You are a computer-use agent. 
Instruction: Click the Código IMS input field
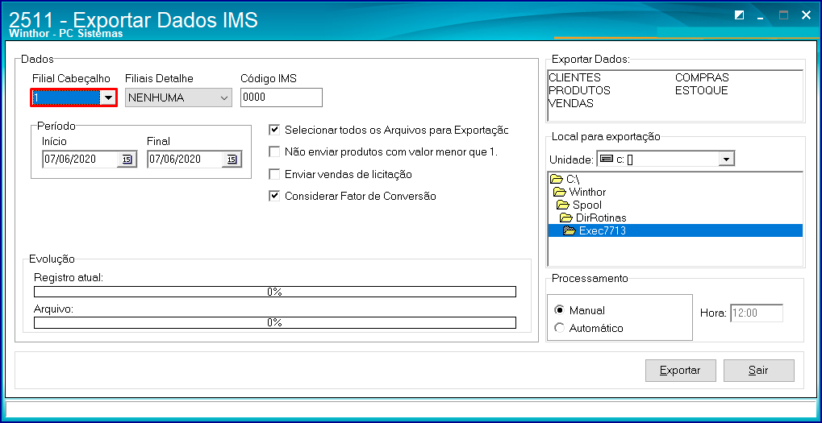282,97
